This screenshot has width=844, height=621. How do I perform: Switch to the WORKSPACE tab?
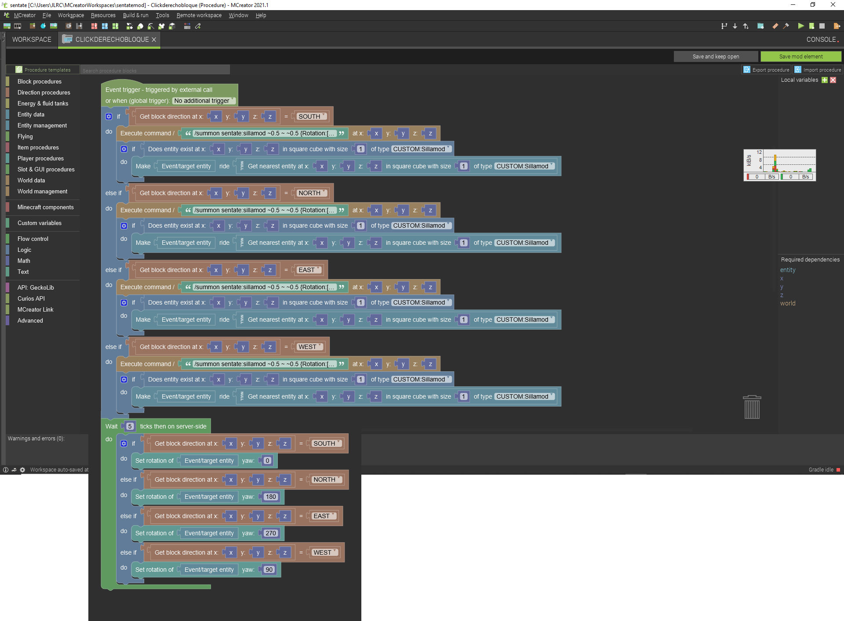point(32,40)
